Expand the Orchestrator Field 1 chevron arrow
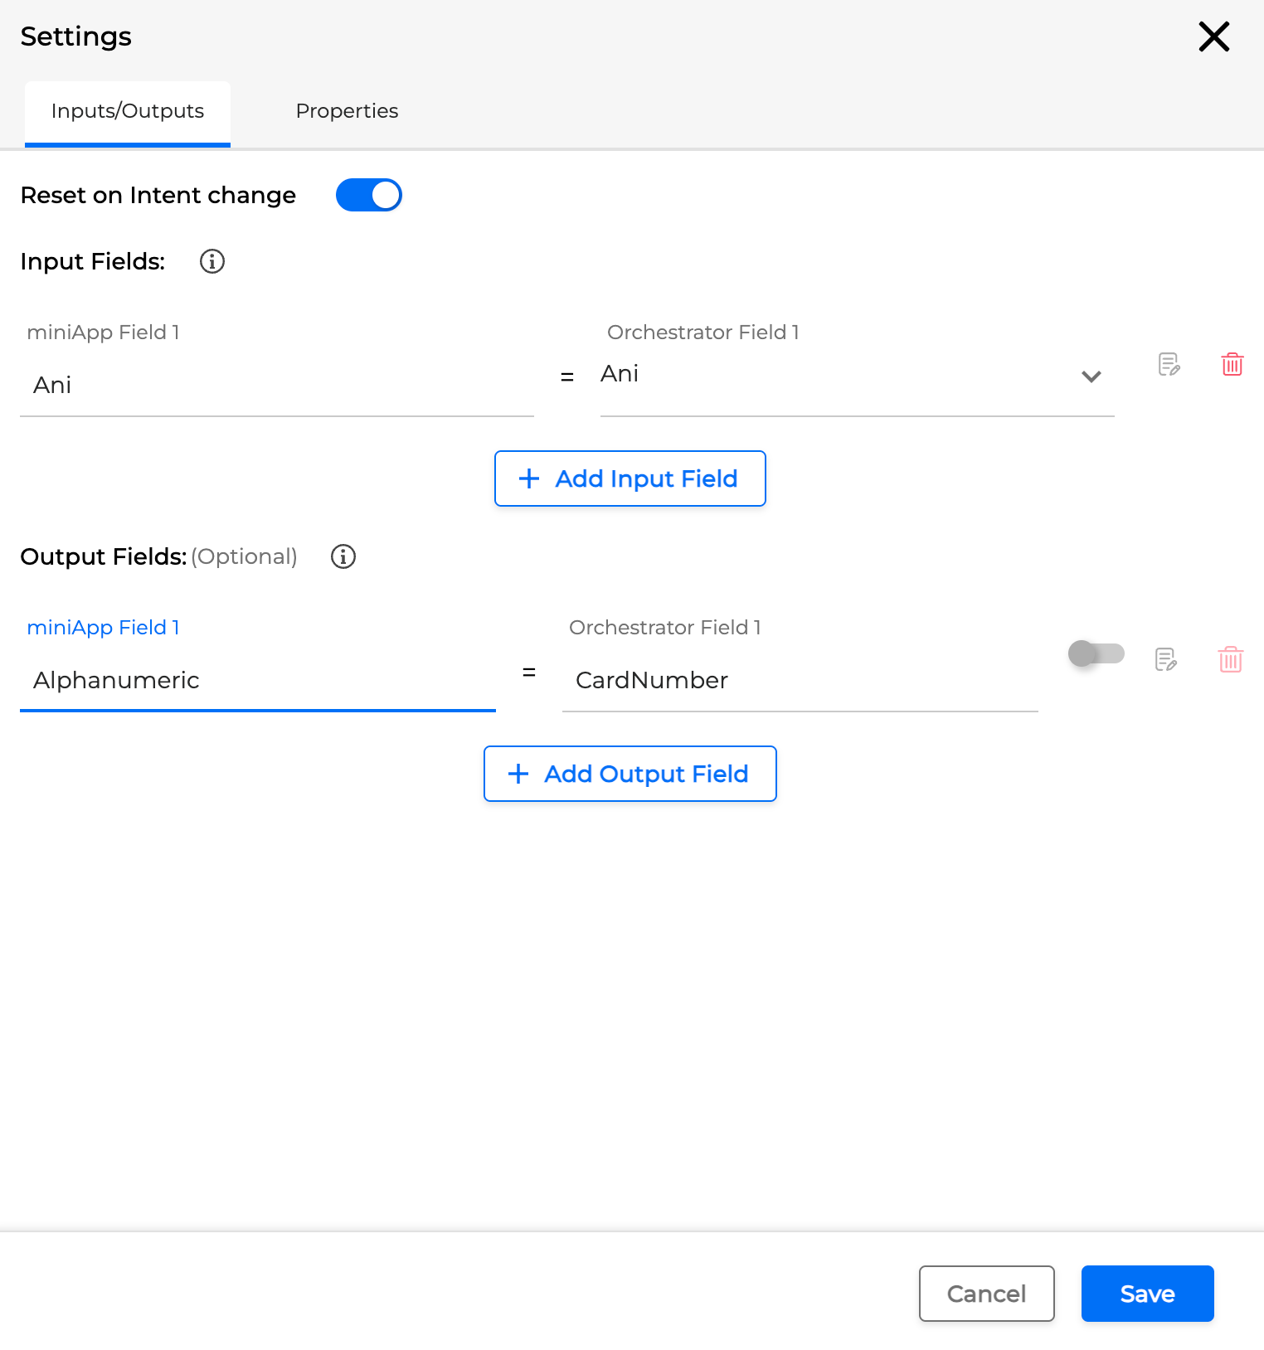Viewport: 1264px width, 1350px height. click(1091, 376)
